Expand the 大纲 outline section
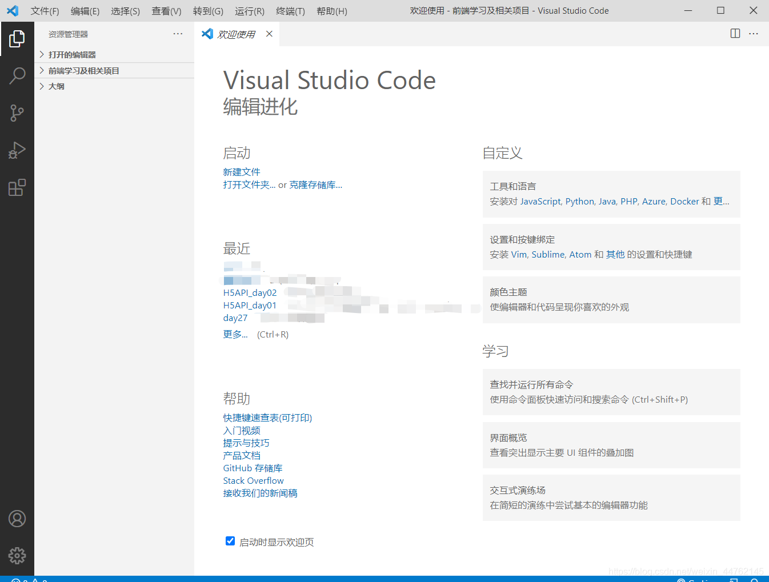This screenshot has width=769, height=582. 114,86
